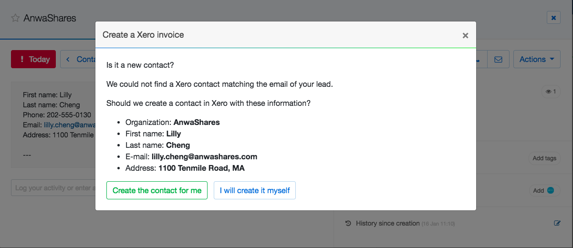Close the AnwaShares lead panel
Image resolution: width=573 pixels, height=248 pixels.
pyautogui.click(x=553, y=18)
